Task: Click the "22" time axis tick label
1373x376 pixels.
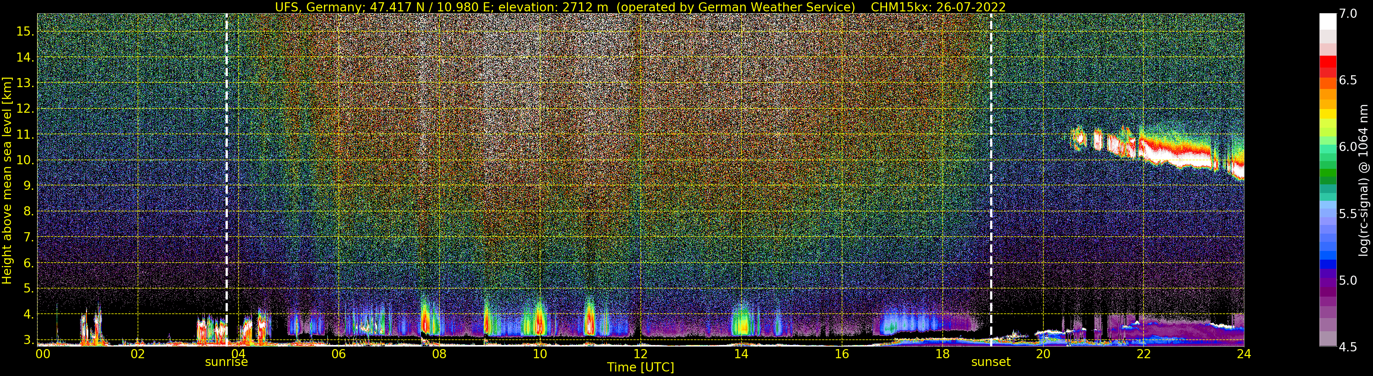Action: pyautogui.click(x=1143, y=354)
